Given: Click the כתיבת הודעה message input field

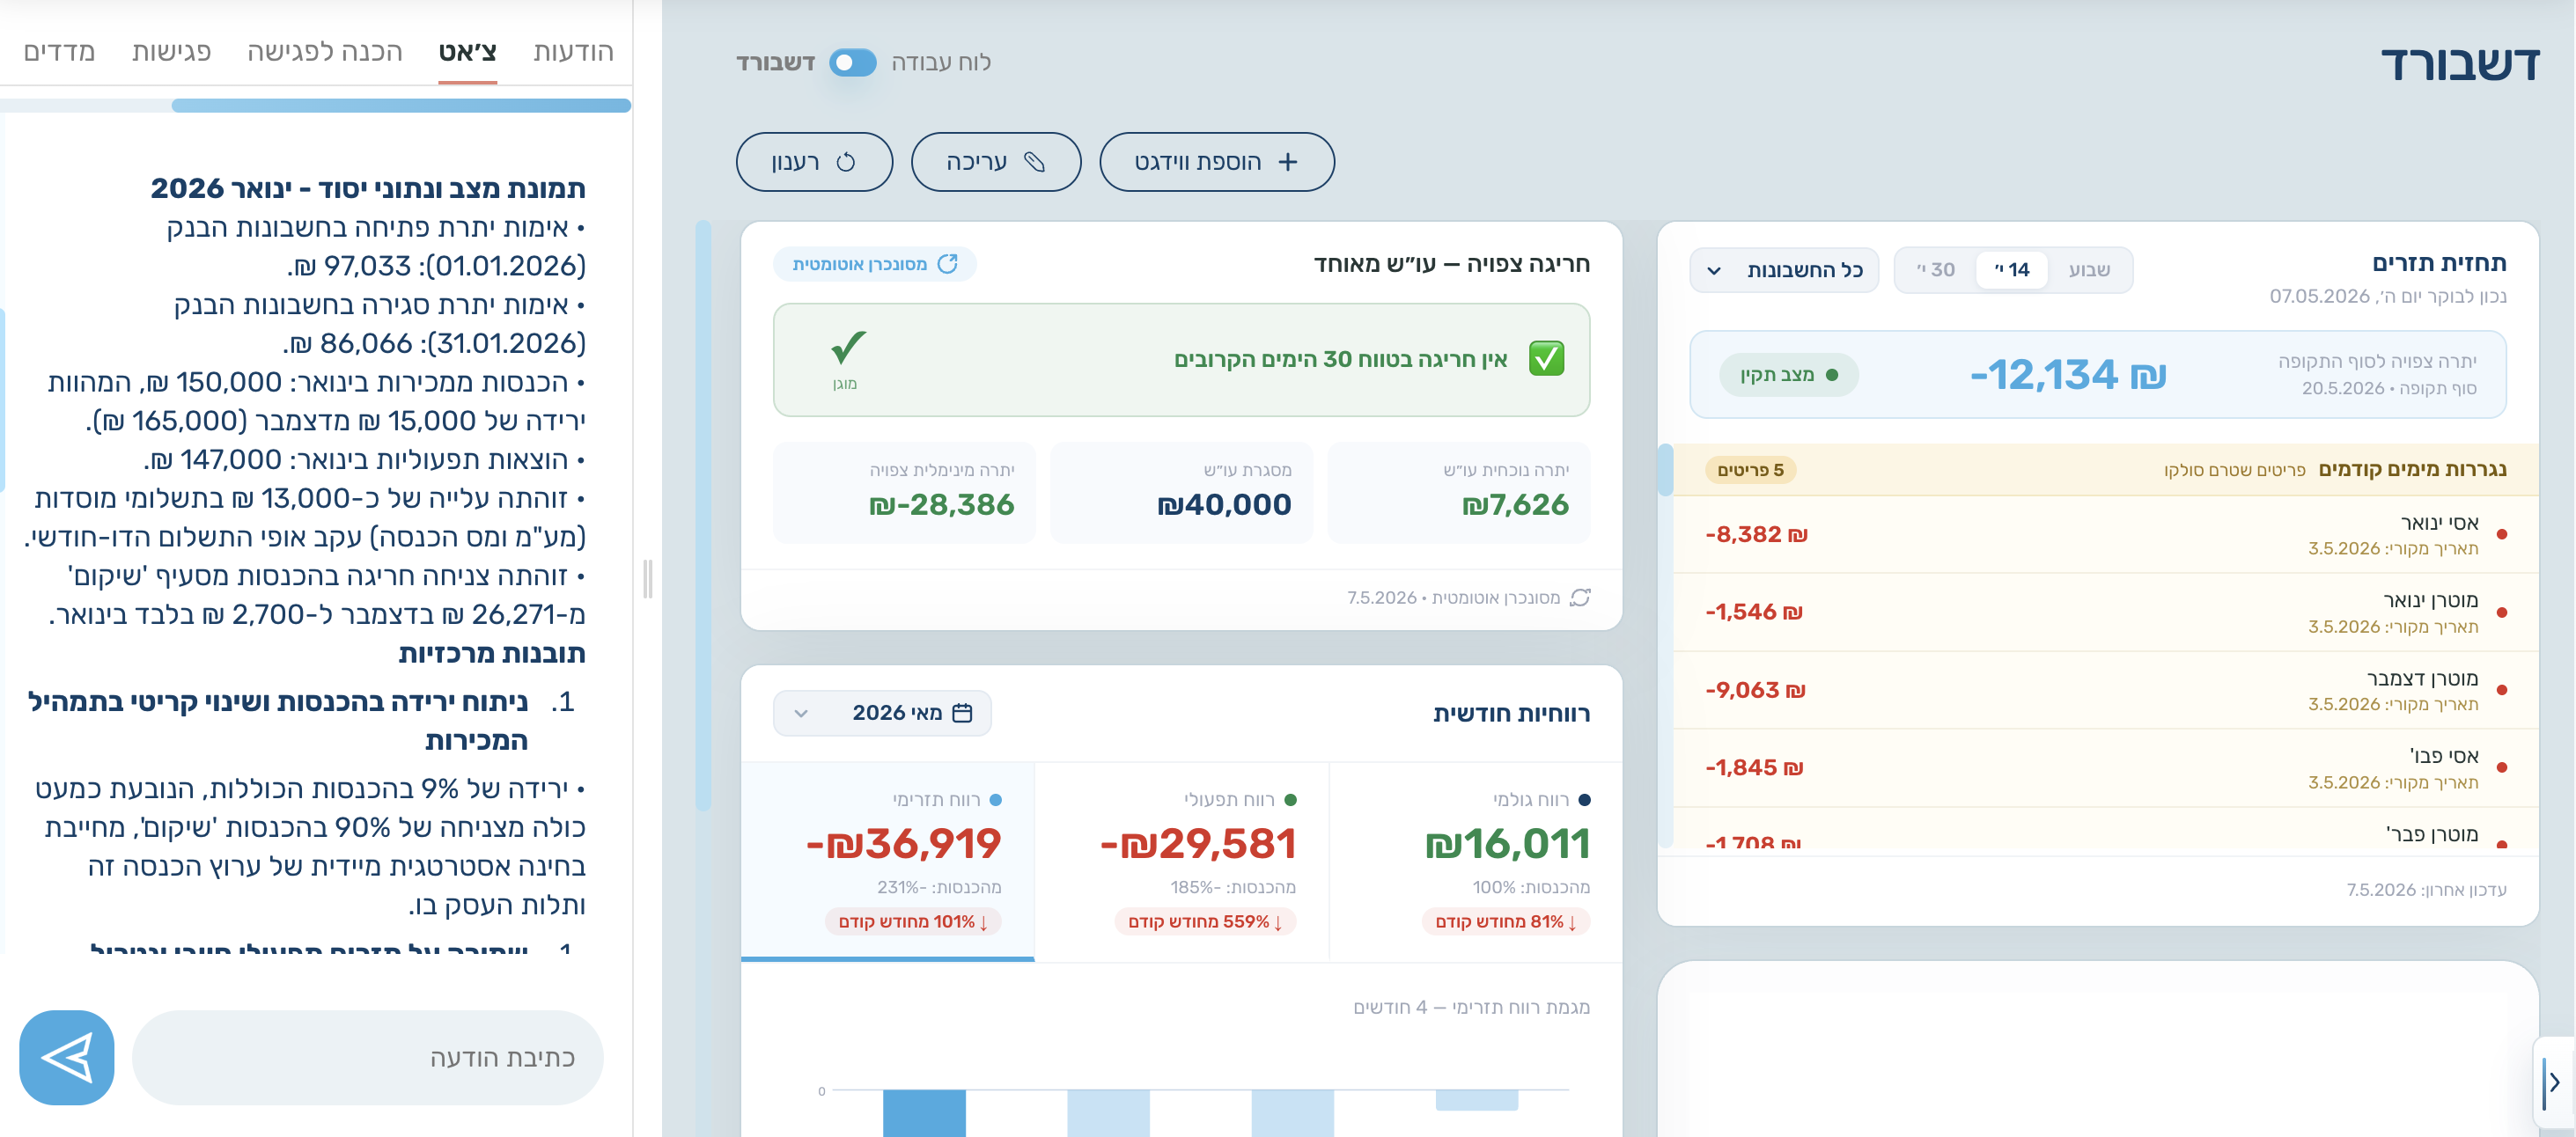Looking at the screenshot, I should pos(367,1057).
